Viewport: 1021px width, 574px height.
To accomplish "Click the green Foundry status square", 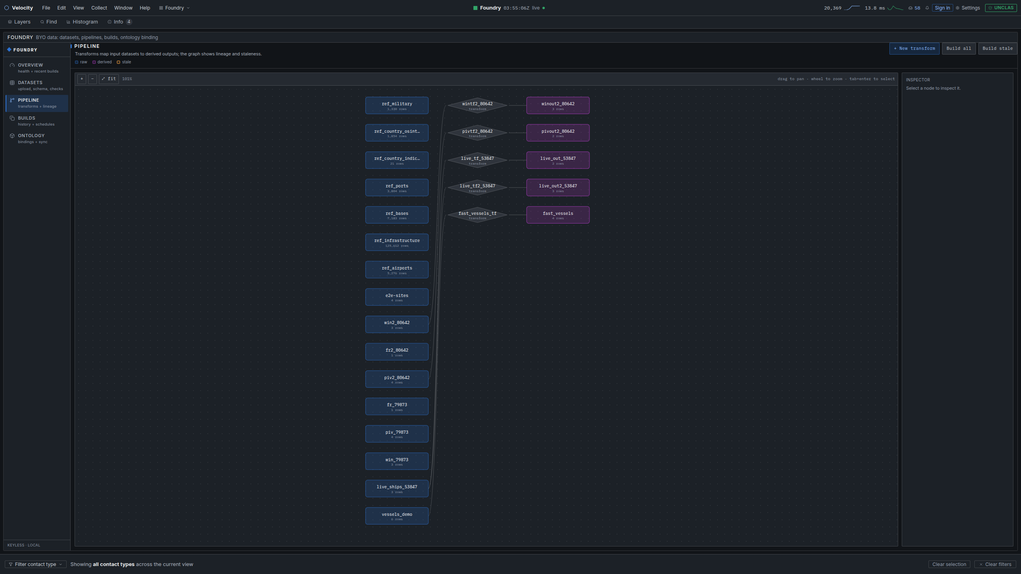I will tap(475, 8).
